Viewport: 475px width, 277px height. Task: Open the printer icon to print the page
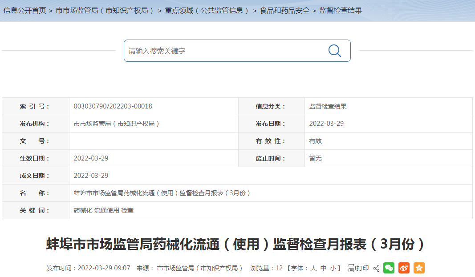tap(351, 268)
